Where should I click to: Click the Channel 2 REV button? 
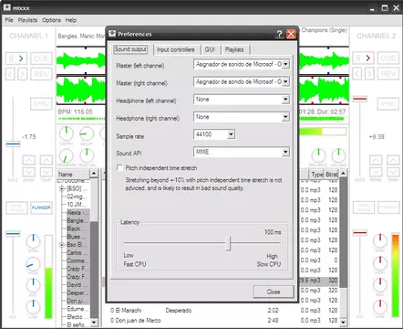click(x=388, y=74)
